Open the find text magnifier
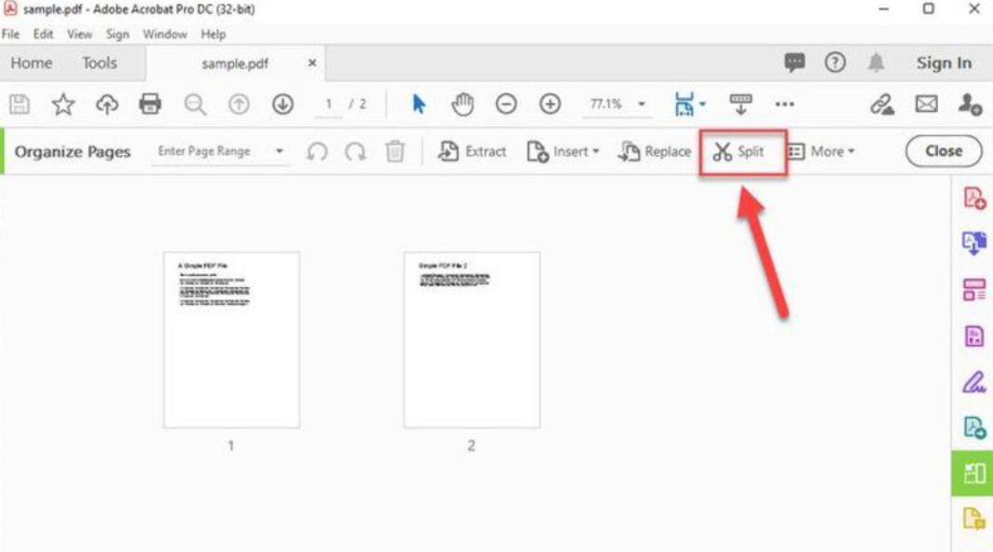Screen dimensions: 993x552 pyautogui.click(x=195, y=103)
